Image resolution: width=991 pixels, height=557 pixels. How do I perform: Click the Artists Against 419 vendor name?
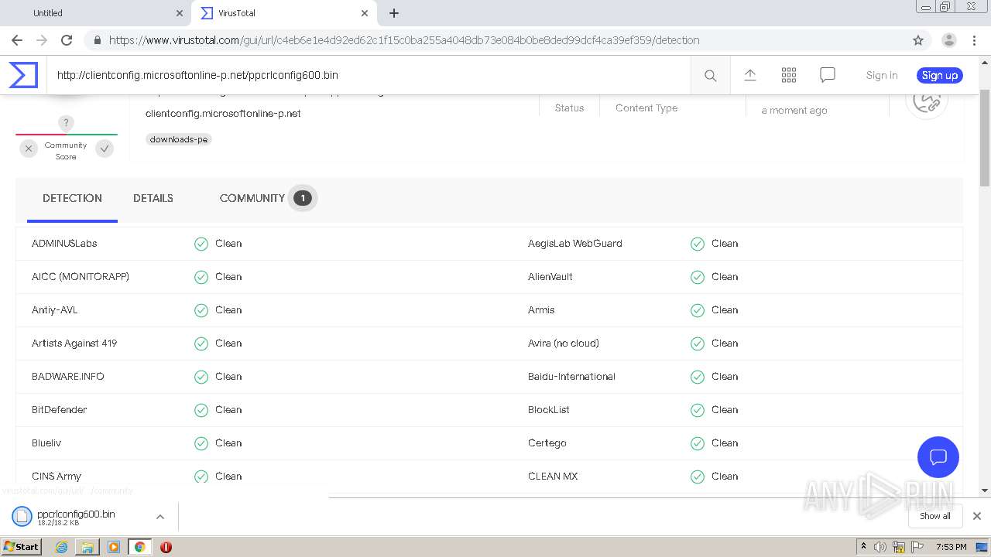(x=74, y=343)
